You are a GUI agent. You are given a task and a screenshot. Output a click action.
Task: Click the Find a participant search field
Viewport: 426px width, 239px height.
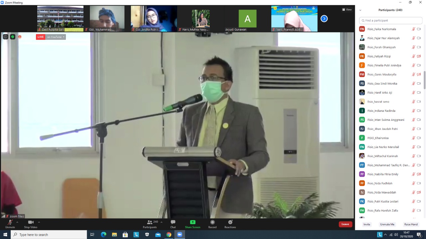[x=391, y=21]
